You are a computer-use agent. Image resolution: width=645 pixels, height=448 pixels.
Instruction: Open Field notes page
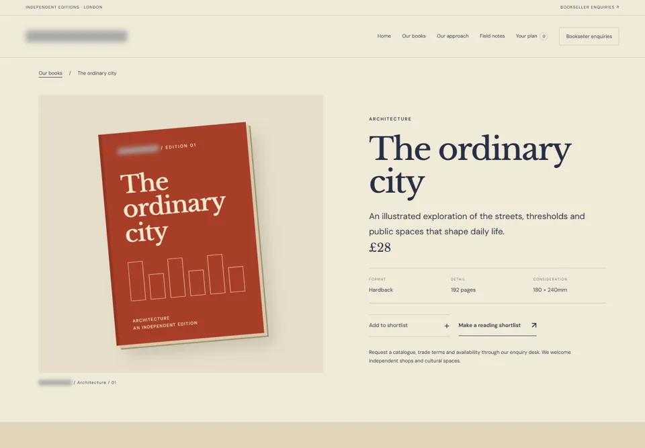[492, 36]
